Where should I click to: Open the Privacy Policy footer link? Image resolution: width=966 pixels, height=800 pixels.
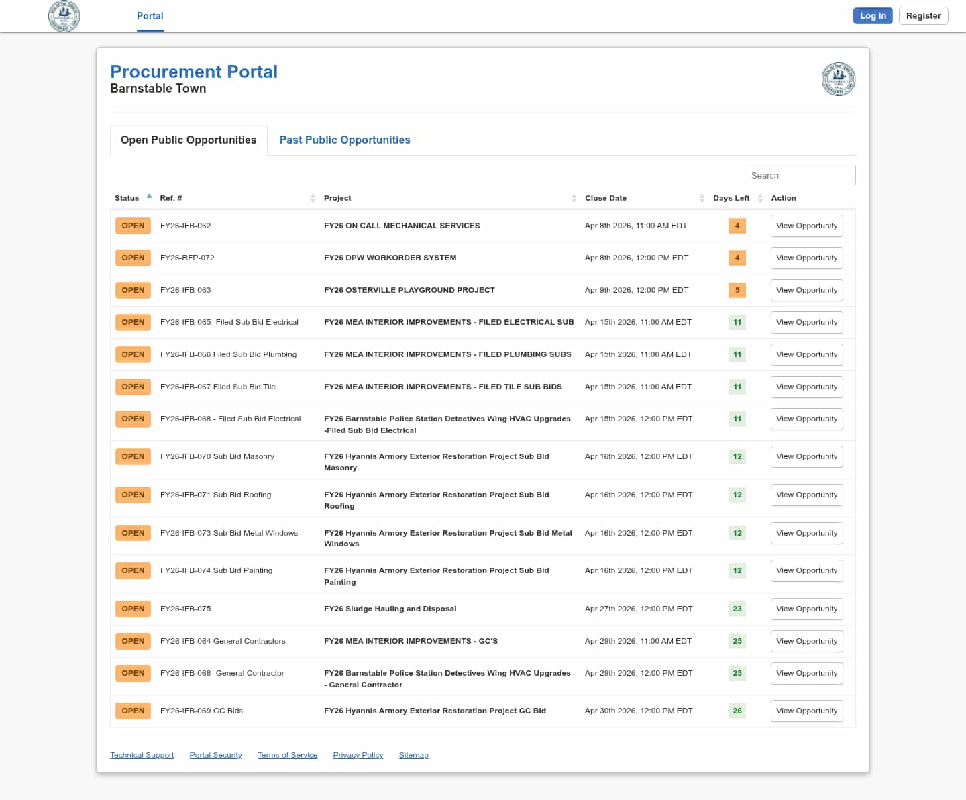pyautogui.click(x=358, y=756)
